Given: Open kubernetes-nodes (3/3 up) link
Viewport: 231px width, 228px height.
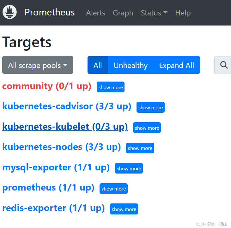Looking at the screenshot, I should pos(62,147).
